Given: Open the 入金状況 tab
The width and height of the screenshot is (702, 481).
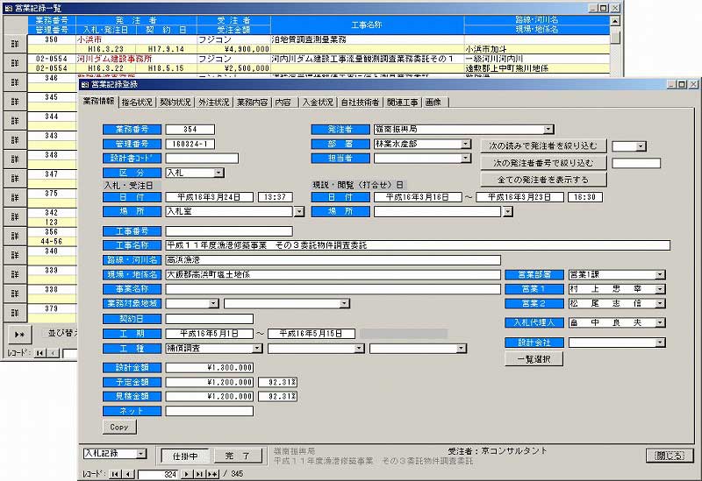Looking at the screenshot, I should (x=317, y=102).
